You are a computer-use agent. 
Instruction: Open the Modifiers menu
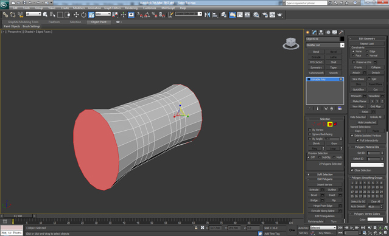coord(79,8)
